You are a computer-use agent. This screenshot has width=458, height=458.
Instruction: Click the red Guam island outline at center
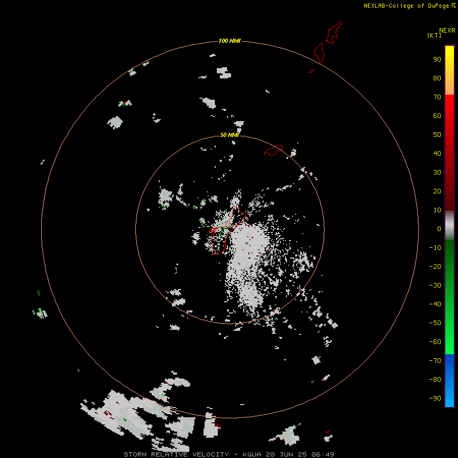pyautogui.click(x=226, y=231)
